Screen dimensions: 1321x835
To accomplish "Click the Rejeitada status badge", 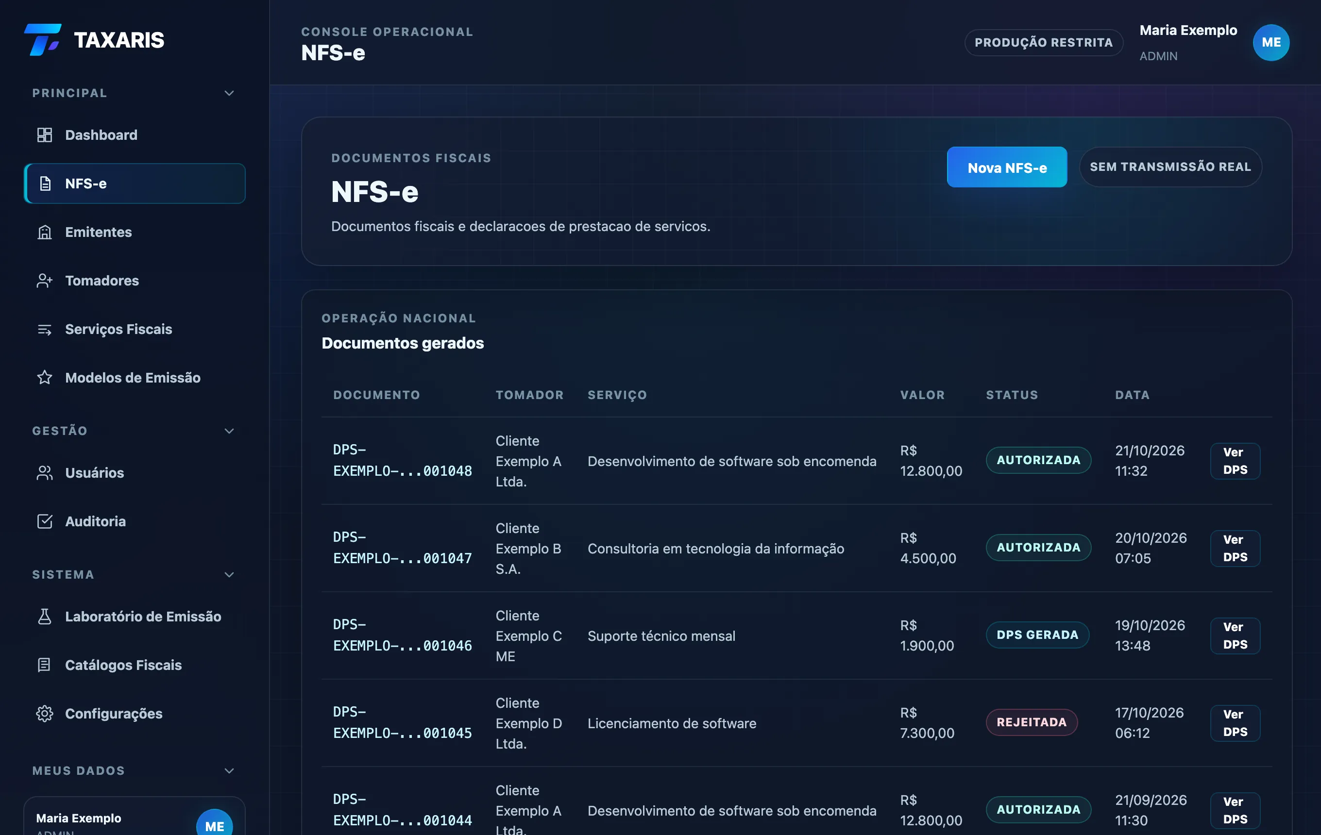I will 1032,722.
